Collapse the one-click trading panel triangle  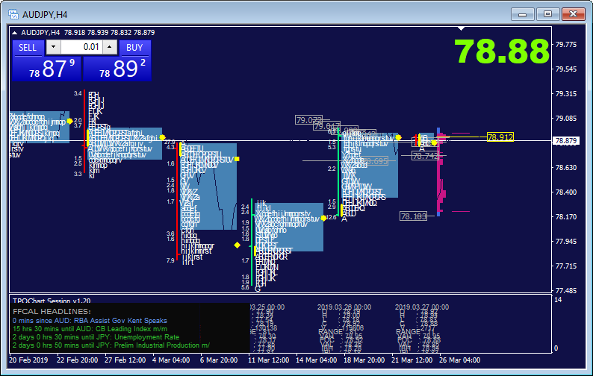[x=14, y=33]
